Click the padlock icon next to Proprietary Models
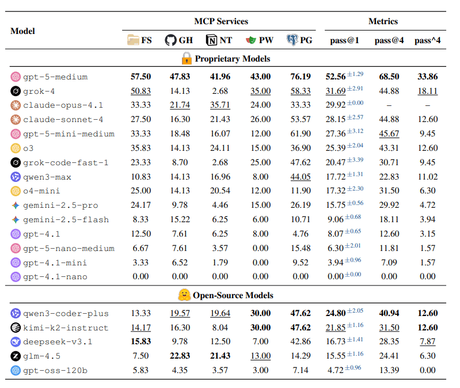This screenshot has width=460, height=388. [187, 58]
